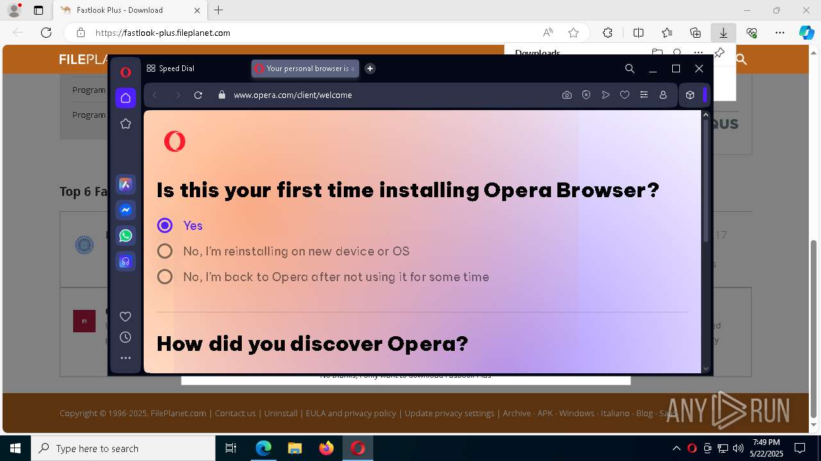Click volume icon in system tray
Image resolution: width=821 pixels, height=461 pixels.
click(x=738, y=448)
